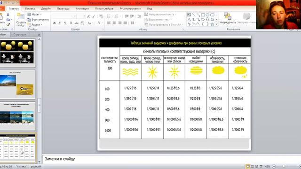
Task: Click the русский language status indicator
Action: point(36,167)
